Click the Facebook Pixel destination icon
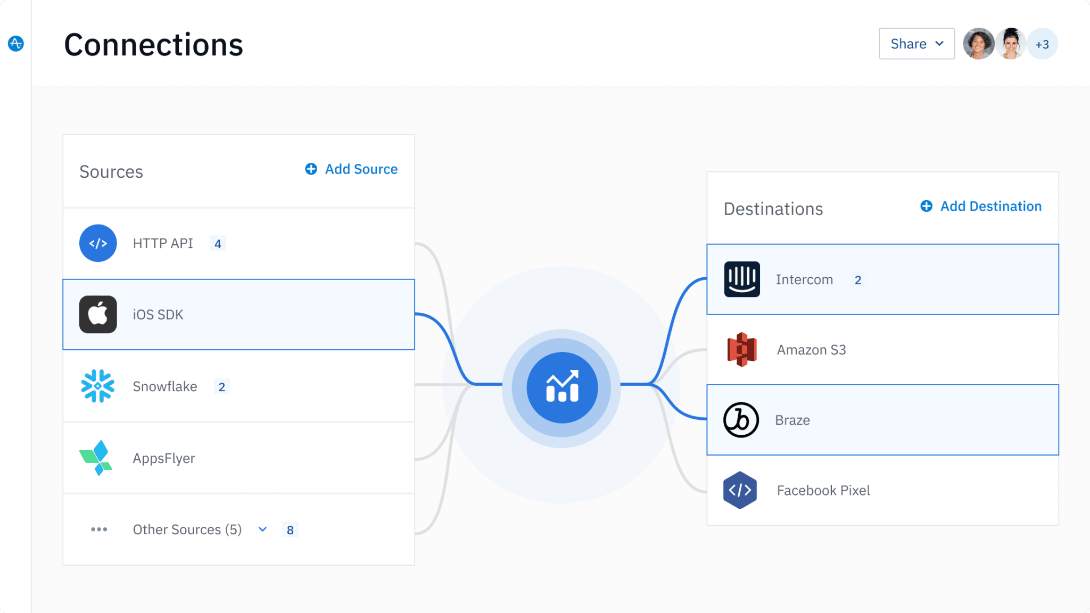This screenshot has height=613, width=1090. (x=741, y=490)
